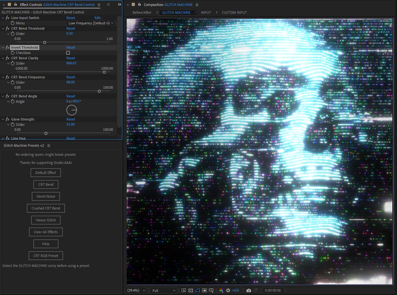Toggle fx switch for Invert Threshold
The image size is (397, 295).
8,48
